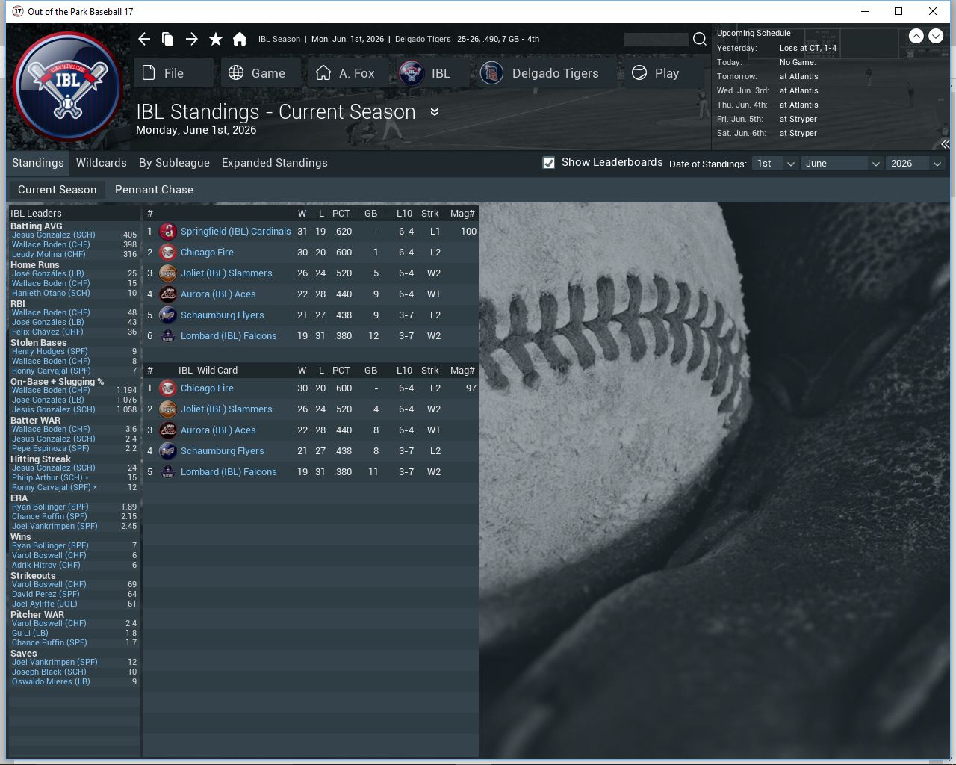Go forward with the right arrow icon
Viewport: 956px width, 765px height.
pyautogui.click(x=192, y=39)
